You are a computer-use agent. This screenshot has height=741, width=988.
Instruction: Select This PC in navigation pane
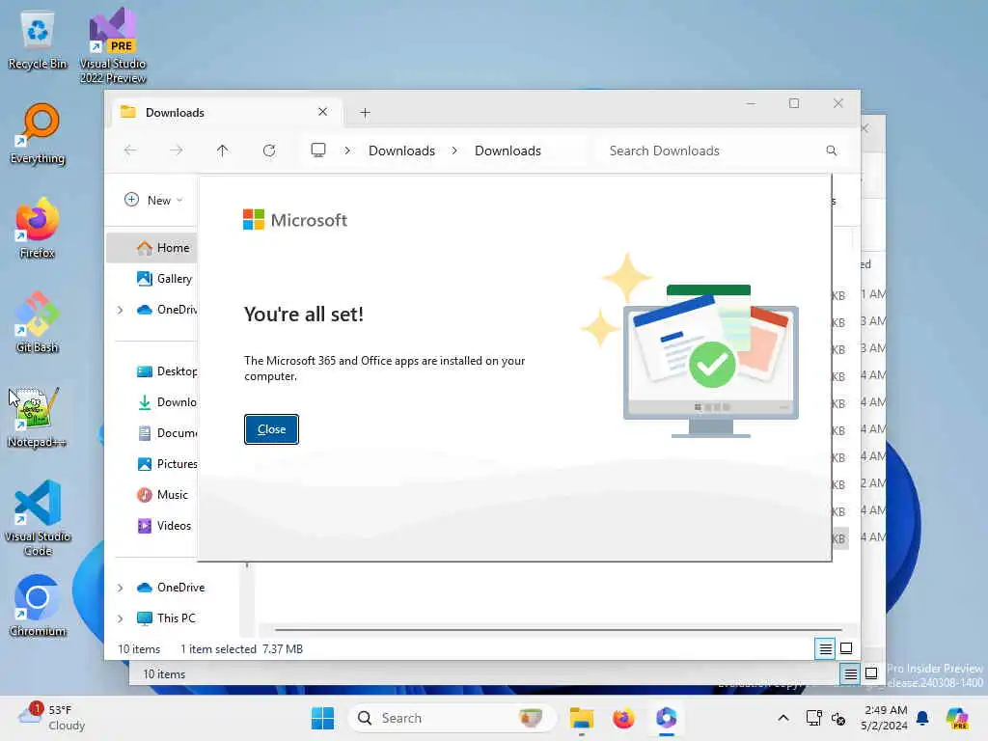pos(166,618)
